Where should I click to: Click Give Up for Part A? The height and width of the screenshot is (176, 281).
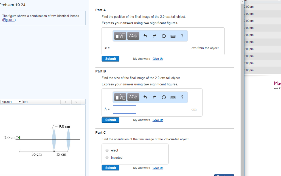pyautogui.click(x=158, y=59)
